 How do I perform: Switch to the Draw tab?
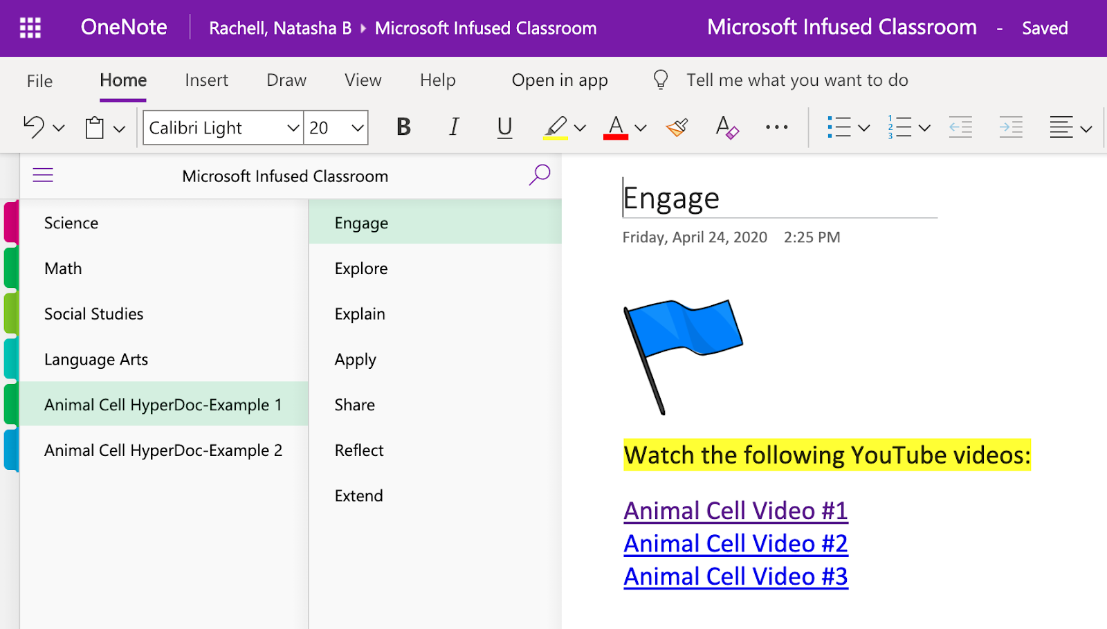coord(286,80)
